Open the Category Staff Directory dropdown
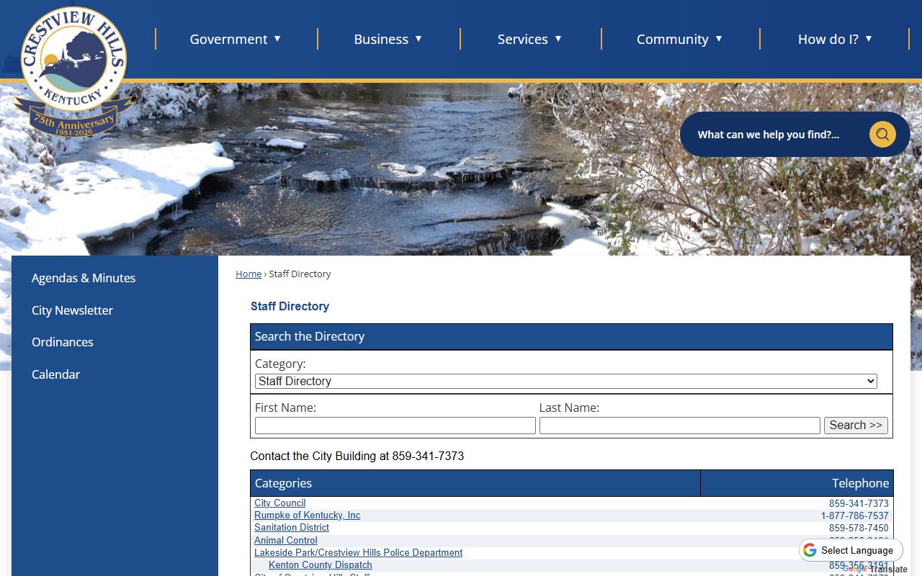The height and width of the screenshot is (576, 922). [x=565, y=381]
